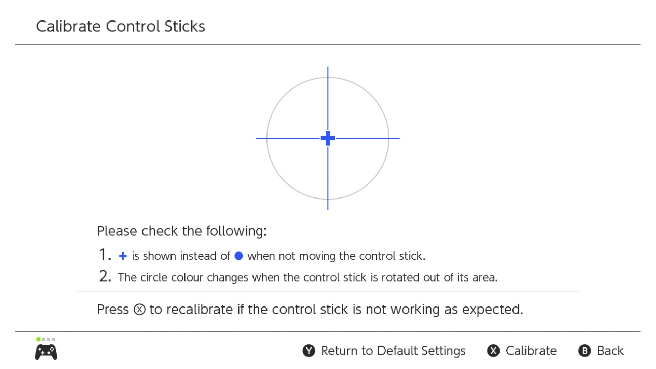Screen dimensions: 656x369
Task: Click the small blue plus in step 1
Action: coord(123,256)
